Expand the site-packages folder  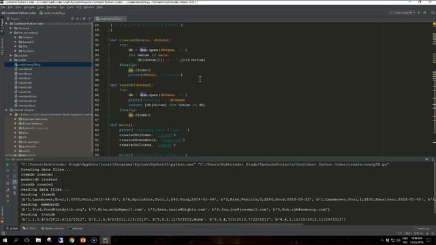click(15, 142)
